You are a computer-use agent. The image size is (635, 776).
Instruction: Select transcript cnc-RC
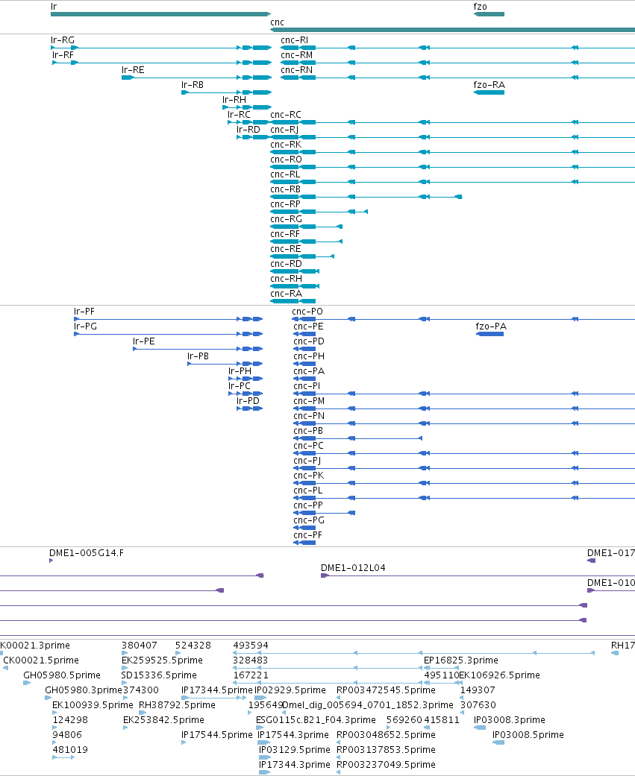(452, 122)
